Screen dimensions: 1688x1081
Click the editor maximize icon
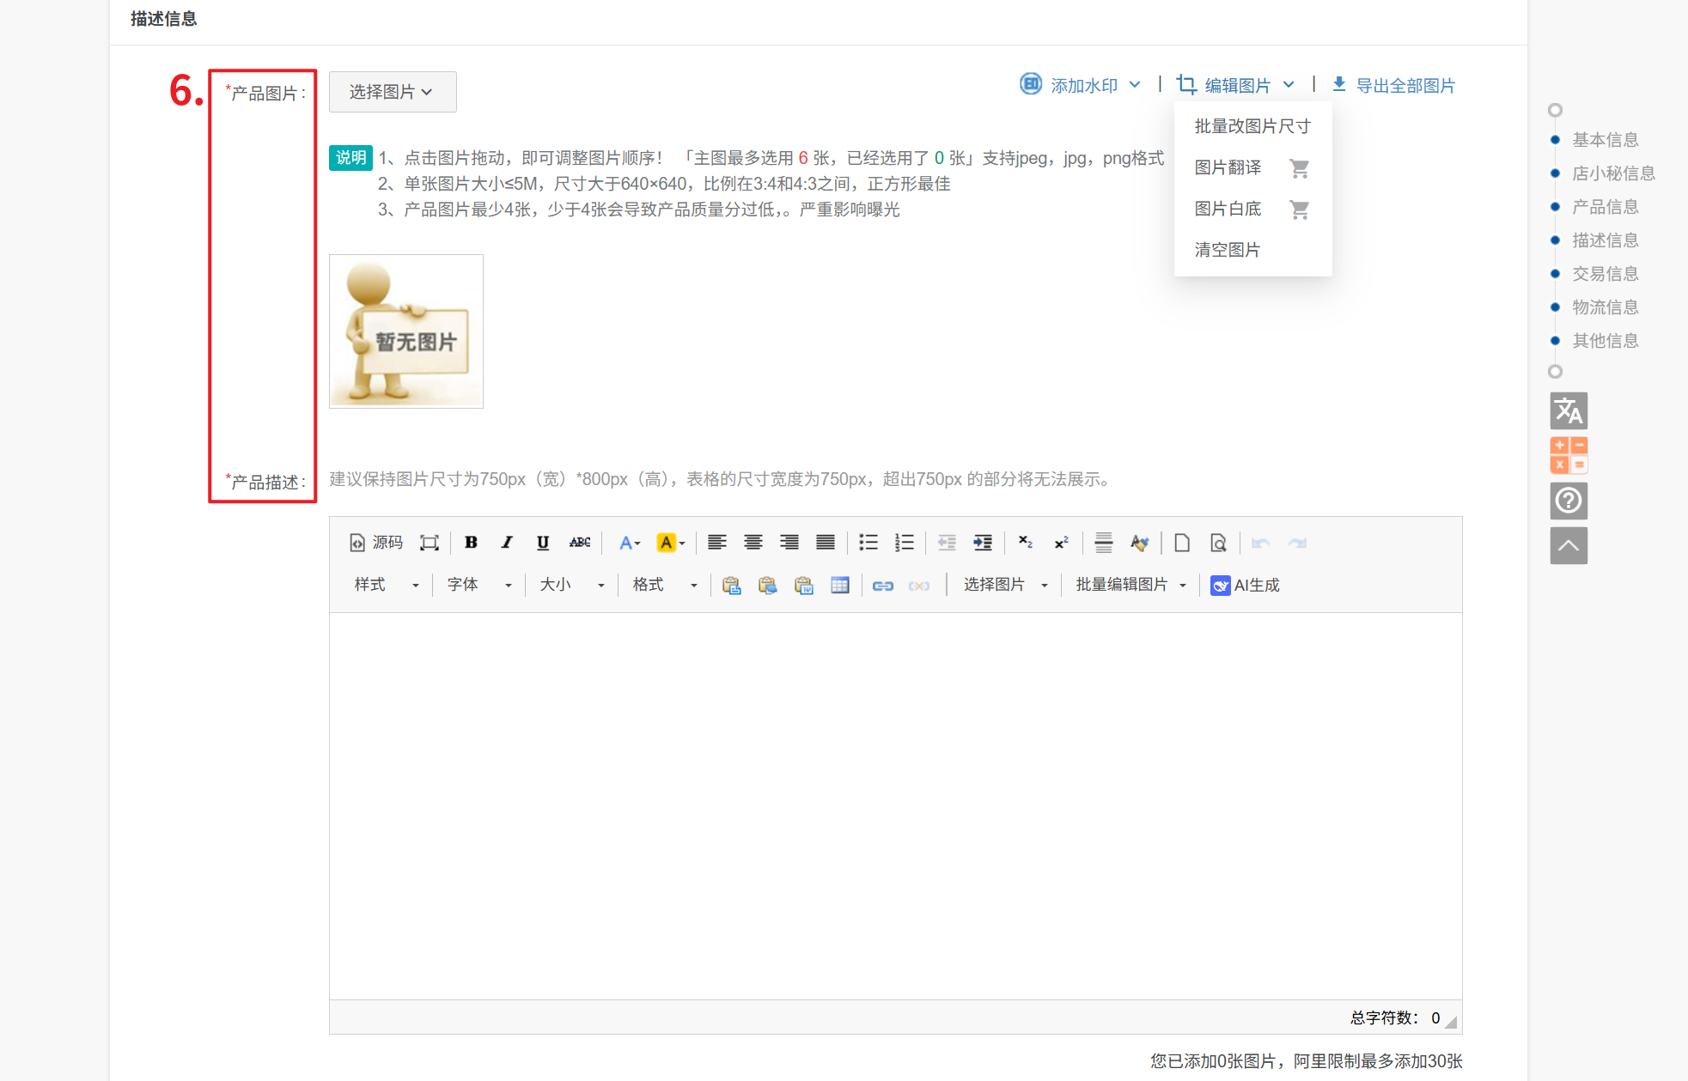tap(429, 543)
